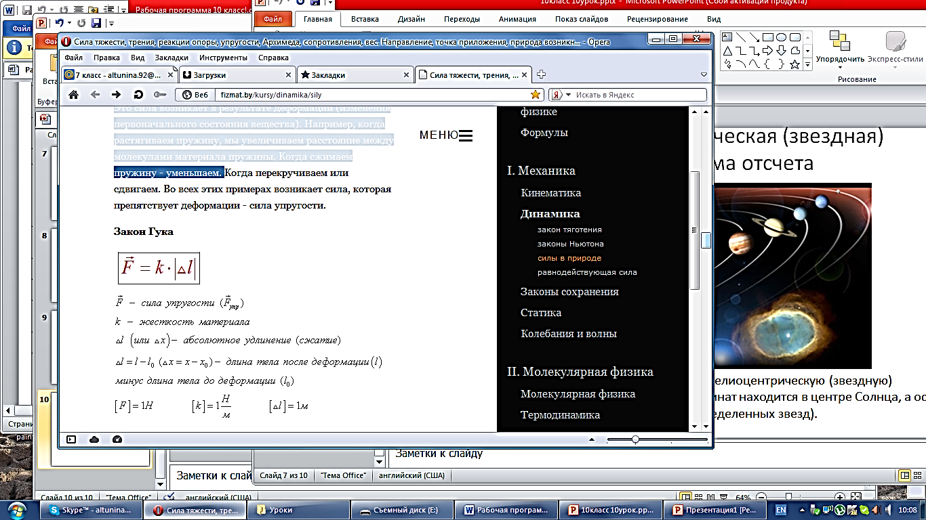Open Справка menu in Opera

pos(273,58)
